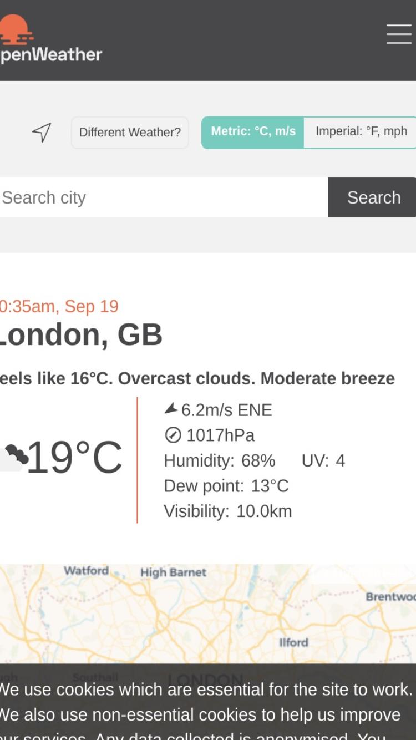Click the pressure gauge icon
This screenshot has width=416, height=740.
click(x=173, y=435)
